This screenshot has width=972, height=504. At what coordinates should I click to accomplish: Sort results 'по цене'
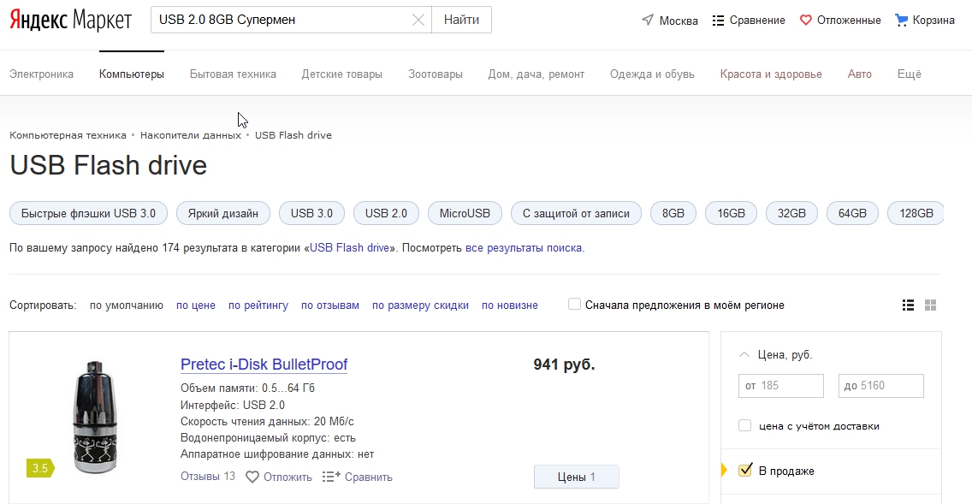coord(196,305)
